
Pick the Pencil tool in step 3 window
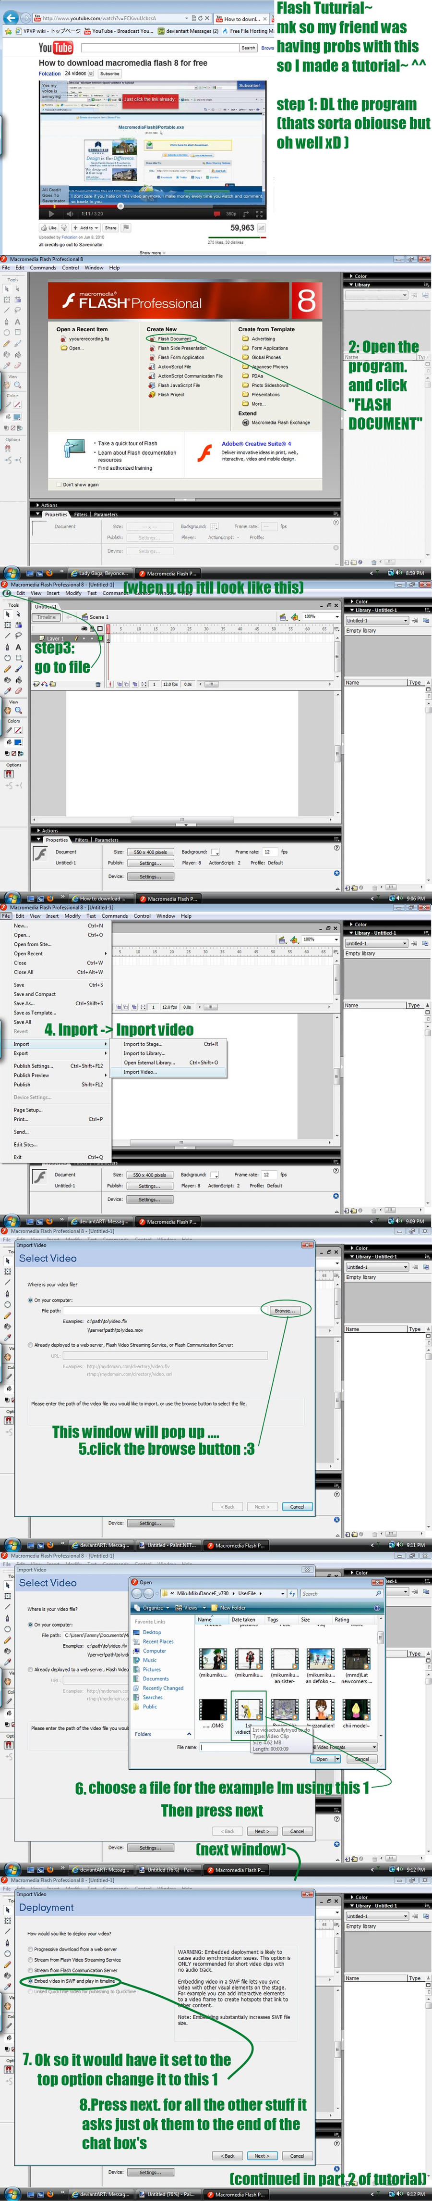[x=8, y=670]
